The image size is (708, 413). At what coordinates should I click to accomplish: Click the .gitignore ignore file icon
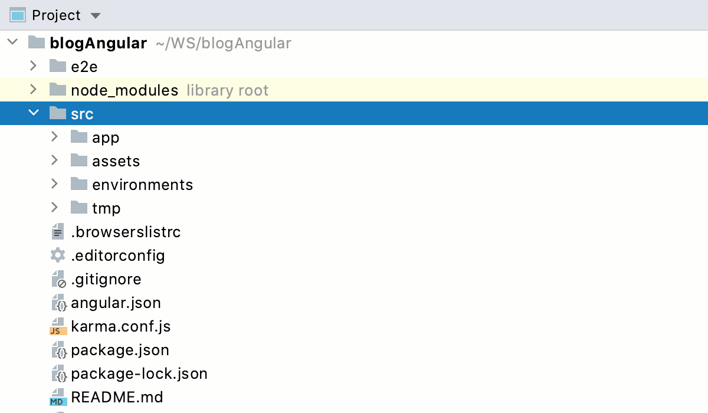coord(57,279)
